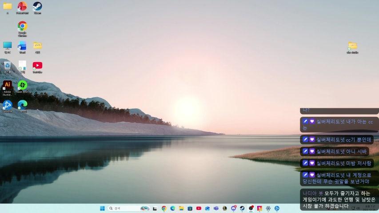Open the Google Chrome desktop icon
Screen dimensions: 379x213
pyautogui.click(x=22, y=27)
